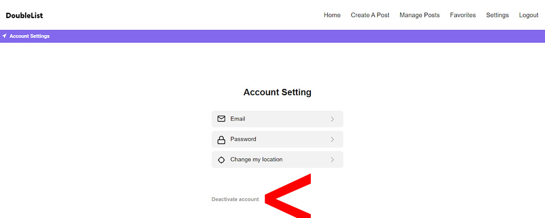This screenshot has width=545, height=218.
Task: Click the envelope icon beside Email
Action: (221, 119)
